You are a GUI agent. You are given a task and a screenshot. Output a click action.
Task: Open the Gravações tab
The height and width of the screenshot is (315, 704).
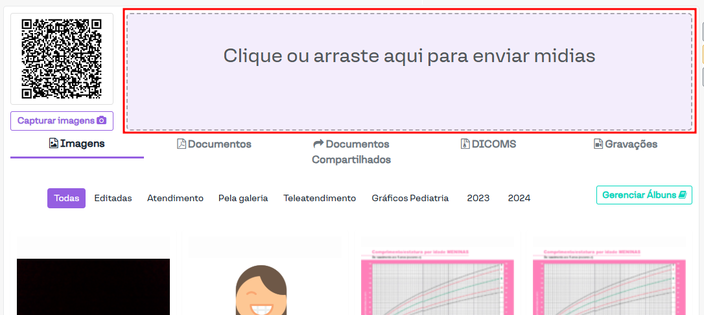tap(626, 144)
